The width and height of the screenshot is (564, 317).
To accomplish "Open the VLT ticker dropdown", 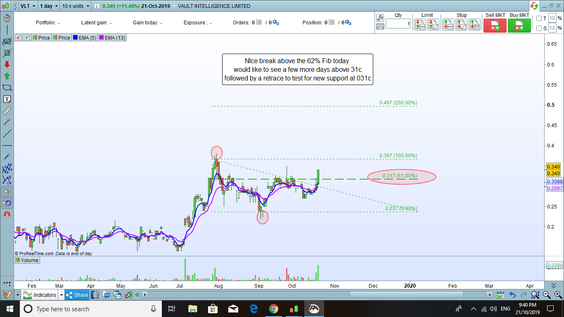I will [x=28, y=6].
